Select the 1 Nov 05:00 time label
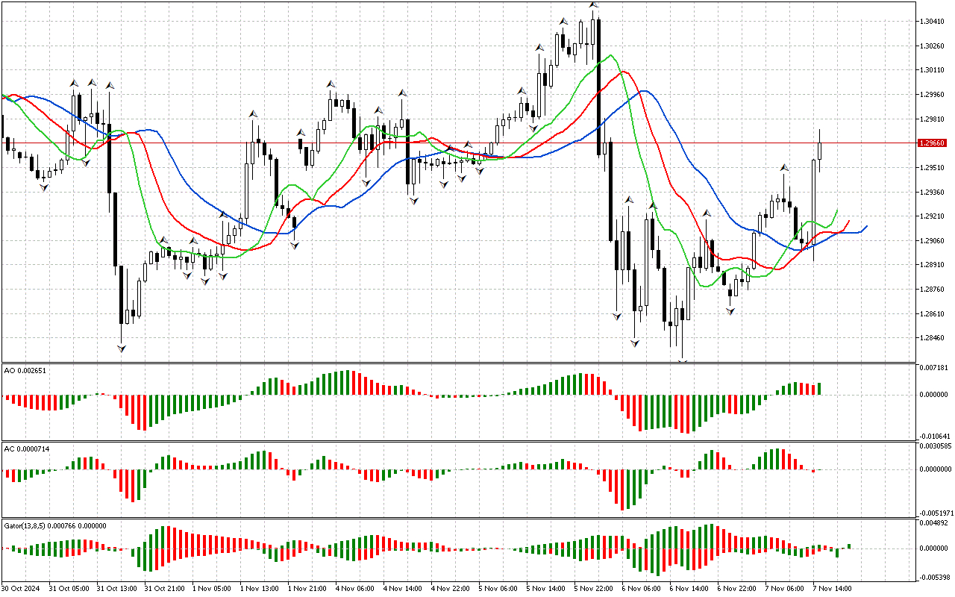The width and height of the screenshot is (955, 597). [x=213, y=588]
